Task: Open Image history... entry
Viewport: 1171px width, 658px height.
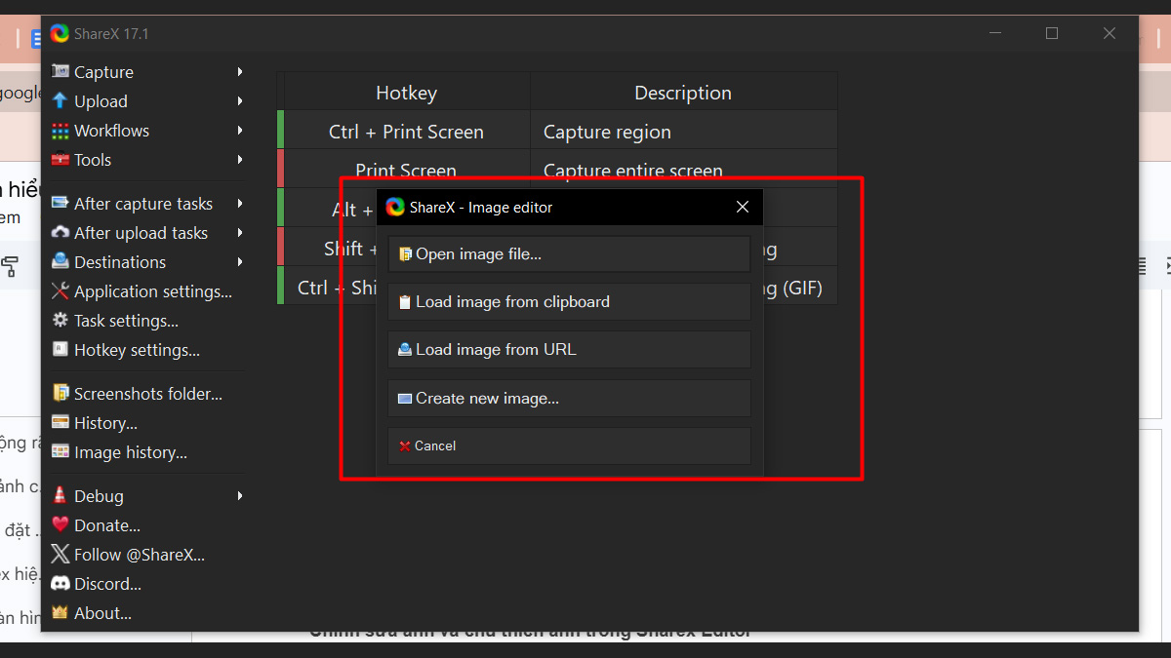Action: click(x=147, y=452)
